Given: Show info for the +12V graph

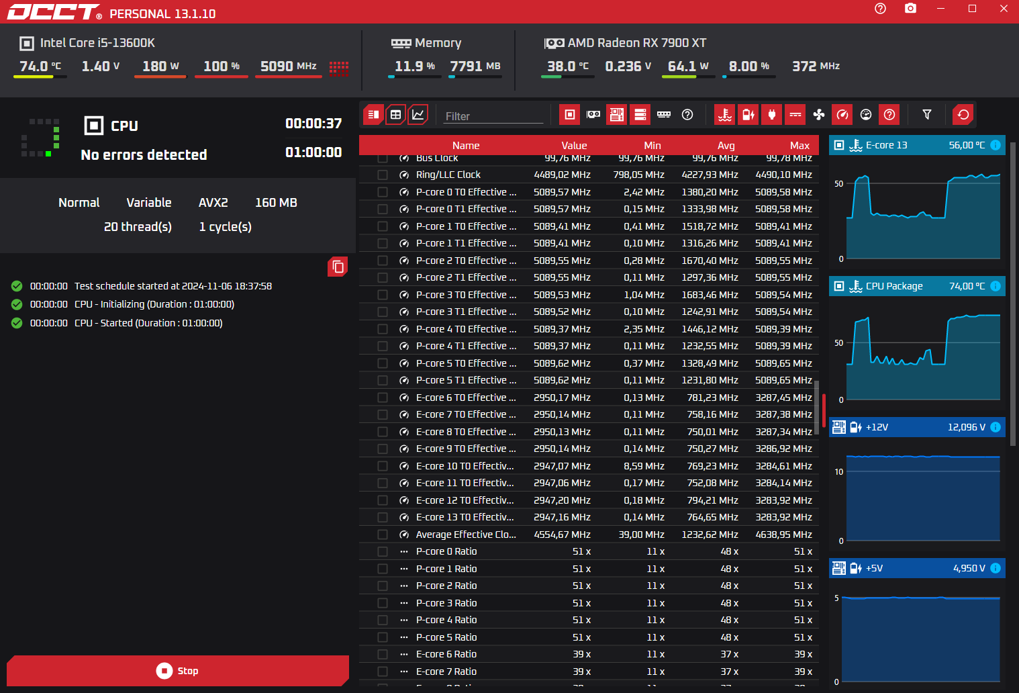Looking at the screenshot, I should 996,427.
